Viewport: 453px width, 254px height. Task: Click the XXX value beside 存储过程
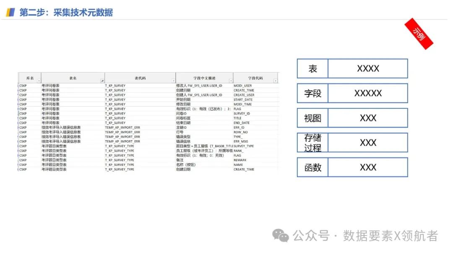[x=368, y=143]
